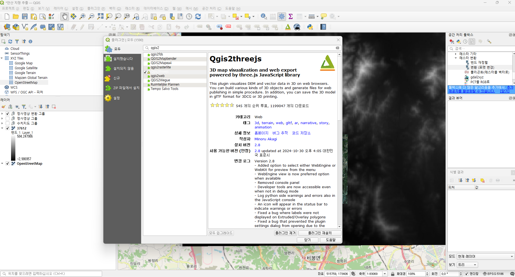Toggle visibility of layer 37612
The height and width of the screenshot is (277, 515).
[x=8, y=128]
